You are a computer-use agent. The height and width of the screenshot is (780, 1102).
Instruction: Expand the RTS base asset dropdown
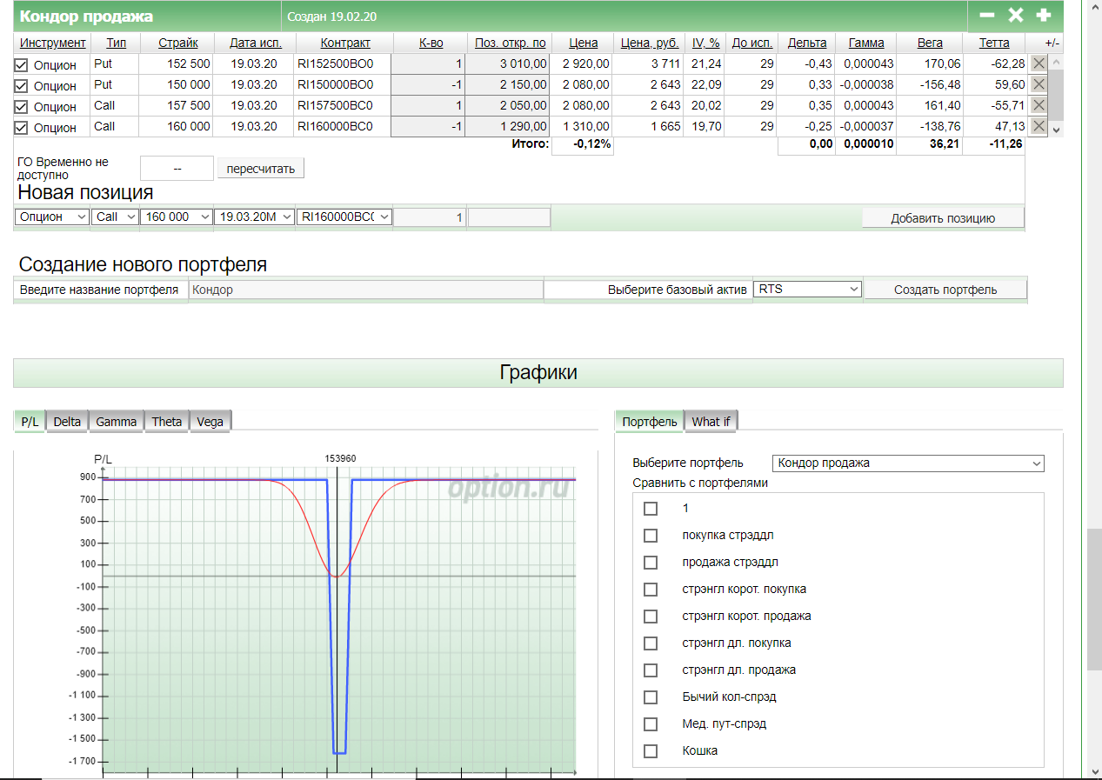(x=807, y=289)
